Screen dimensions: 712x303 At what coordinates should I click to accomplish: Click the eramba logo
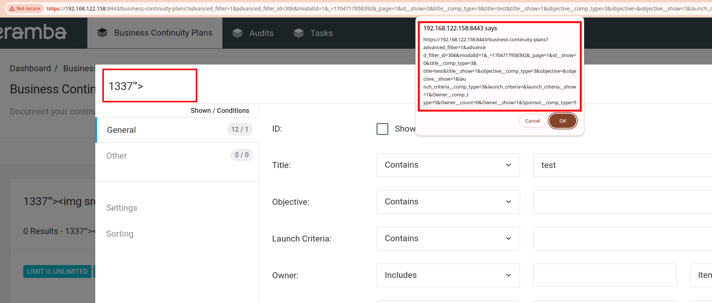tap(33, 32)
